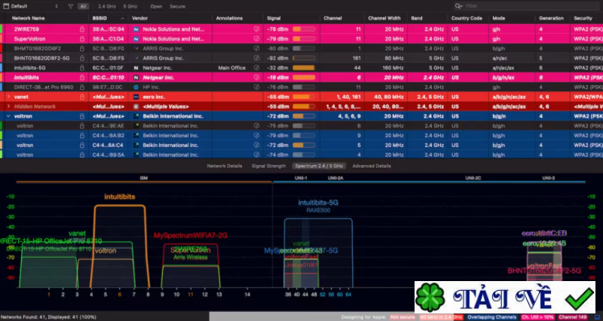Click the intuitibits label in spectrum graph
The width and height of the screenshot is (603, 321).
coord(120,197)
